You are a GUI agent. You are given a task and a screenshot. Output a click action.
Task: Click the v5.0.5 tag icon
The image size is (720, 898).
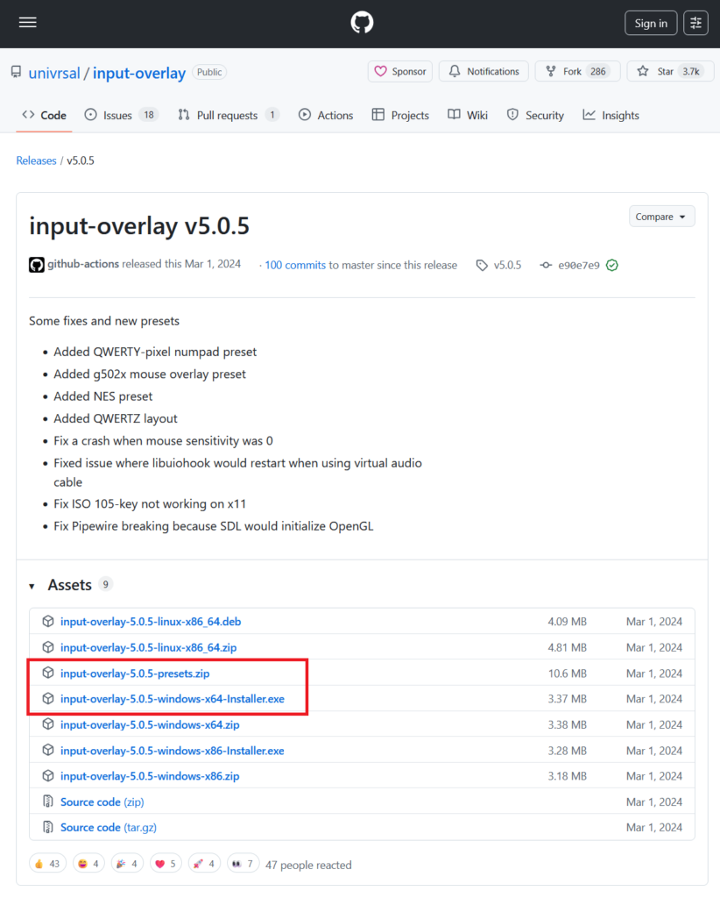tap(482, 265)
